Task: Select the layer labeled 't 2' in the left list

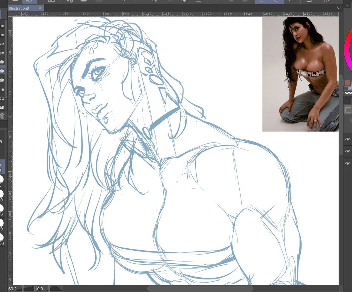Action: (x=2, y=98)
